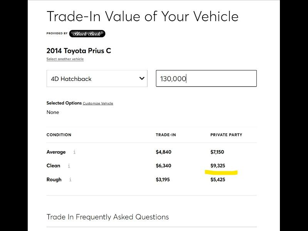
Task: Select the Clean private party value $9,325
Action: click(x=218, y=166)
